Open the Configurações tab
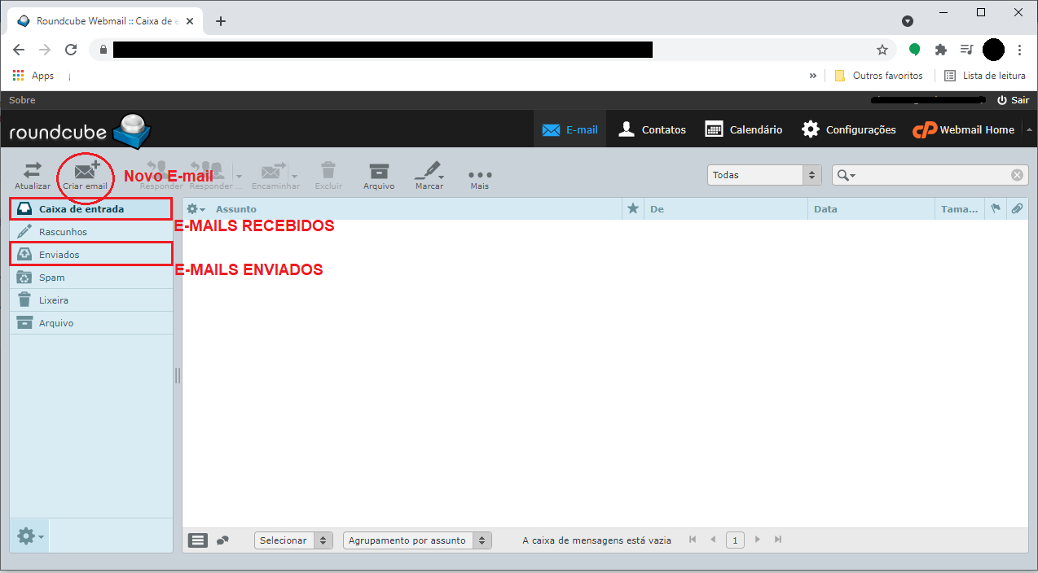This screenshot has height=573, width=1038. tap(848, 129)
